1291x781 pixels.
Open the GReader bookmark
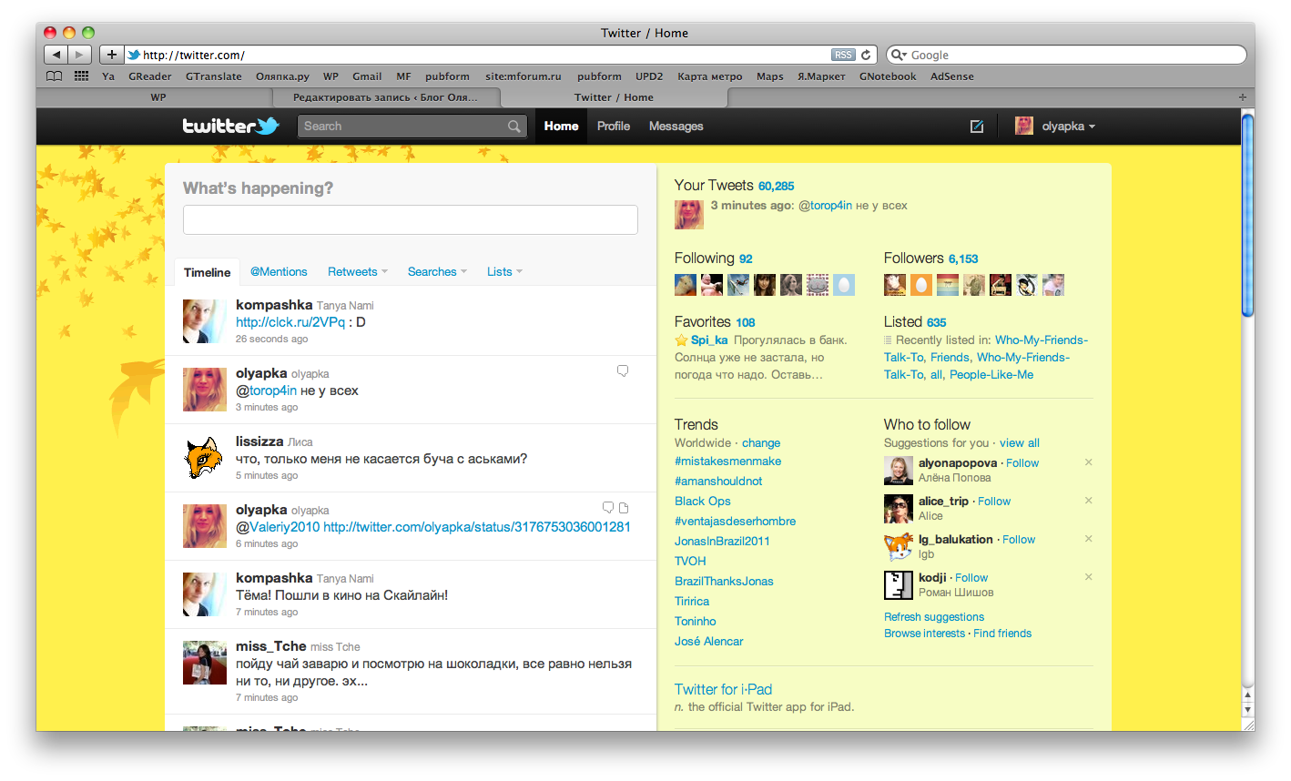point(150,76)
